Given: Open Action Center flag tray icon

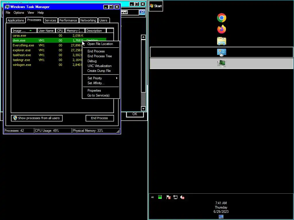Looking at the screenshot, I should pos(168,197).
